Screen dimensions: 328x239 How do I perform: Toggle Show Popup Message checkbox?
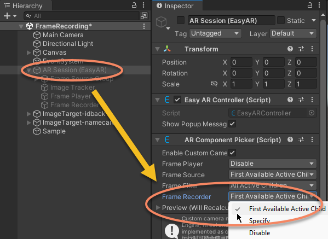click(232, 124)
